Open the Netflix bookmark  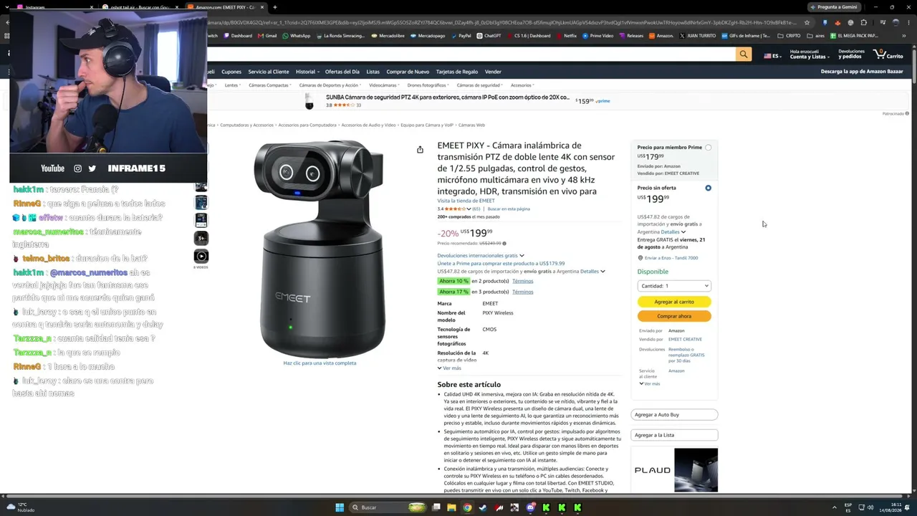tap(567, 36)
